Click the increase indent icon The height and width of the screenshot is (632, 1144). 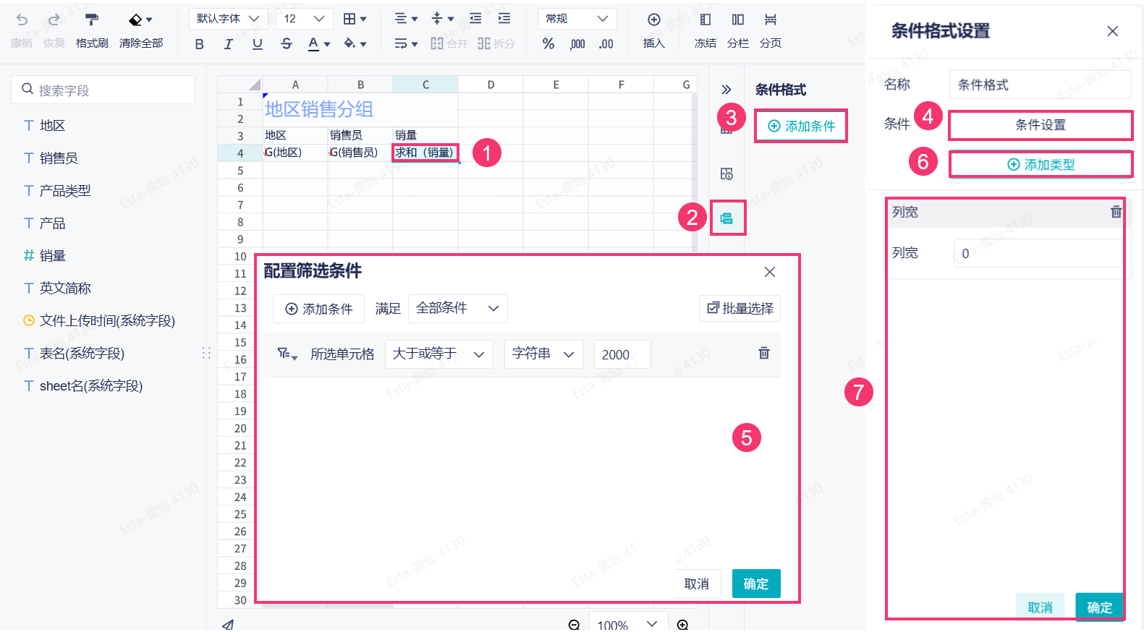504,19
